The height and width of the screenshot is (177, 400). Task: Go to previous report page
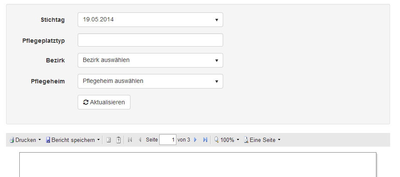[x=140, y=140]
